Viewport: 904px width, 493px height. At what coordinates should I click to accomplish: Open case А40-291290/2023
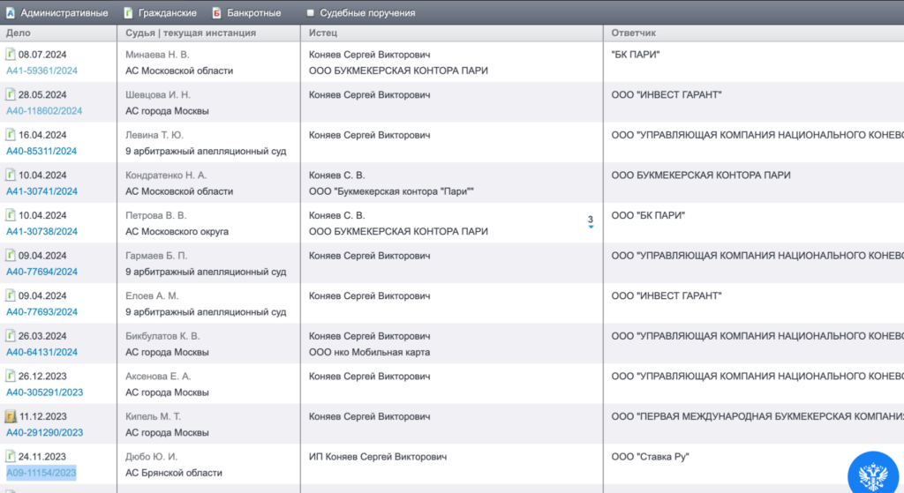point(44,432)
